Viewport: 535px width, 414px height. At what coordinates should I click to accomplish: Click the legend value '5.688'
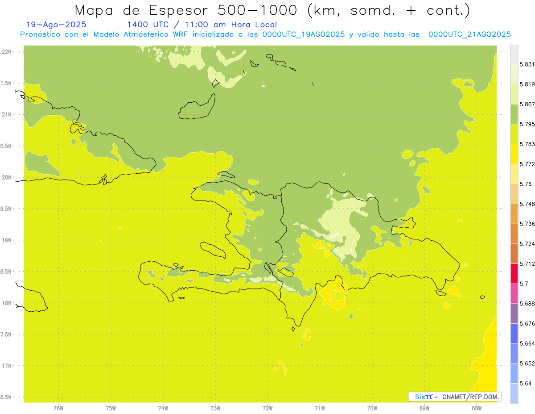[x=527, y=304]
